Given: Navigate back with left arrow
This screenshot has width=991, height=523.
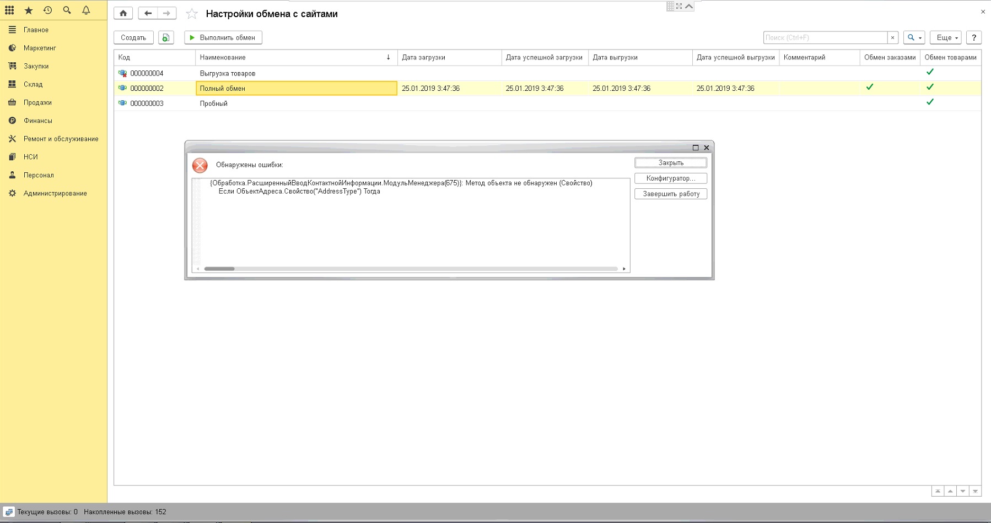Looking at the screenshot, I should (x=148, y=13).
